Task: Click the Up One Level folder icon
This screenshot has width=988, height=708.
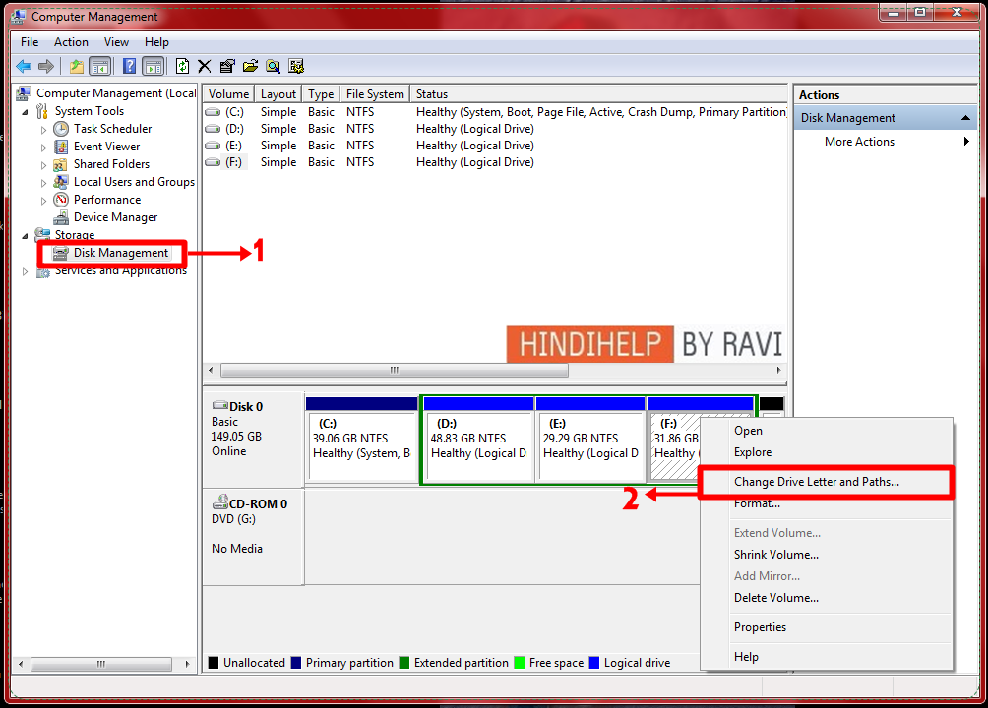Action: [x=76, y=66]
